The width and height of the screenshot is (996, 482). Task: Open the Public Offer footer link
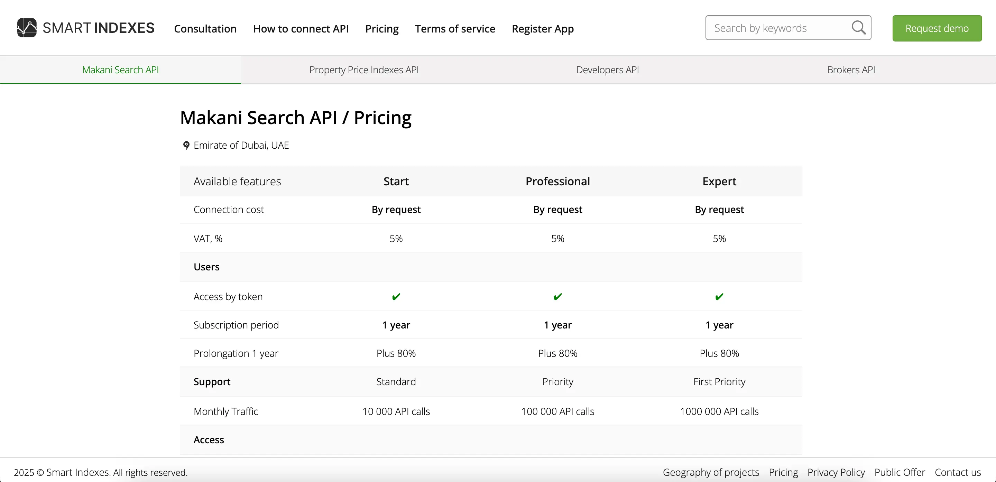900,472
